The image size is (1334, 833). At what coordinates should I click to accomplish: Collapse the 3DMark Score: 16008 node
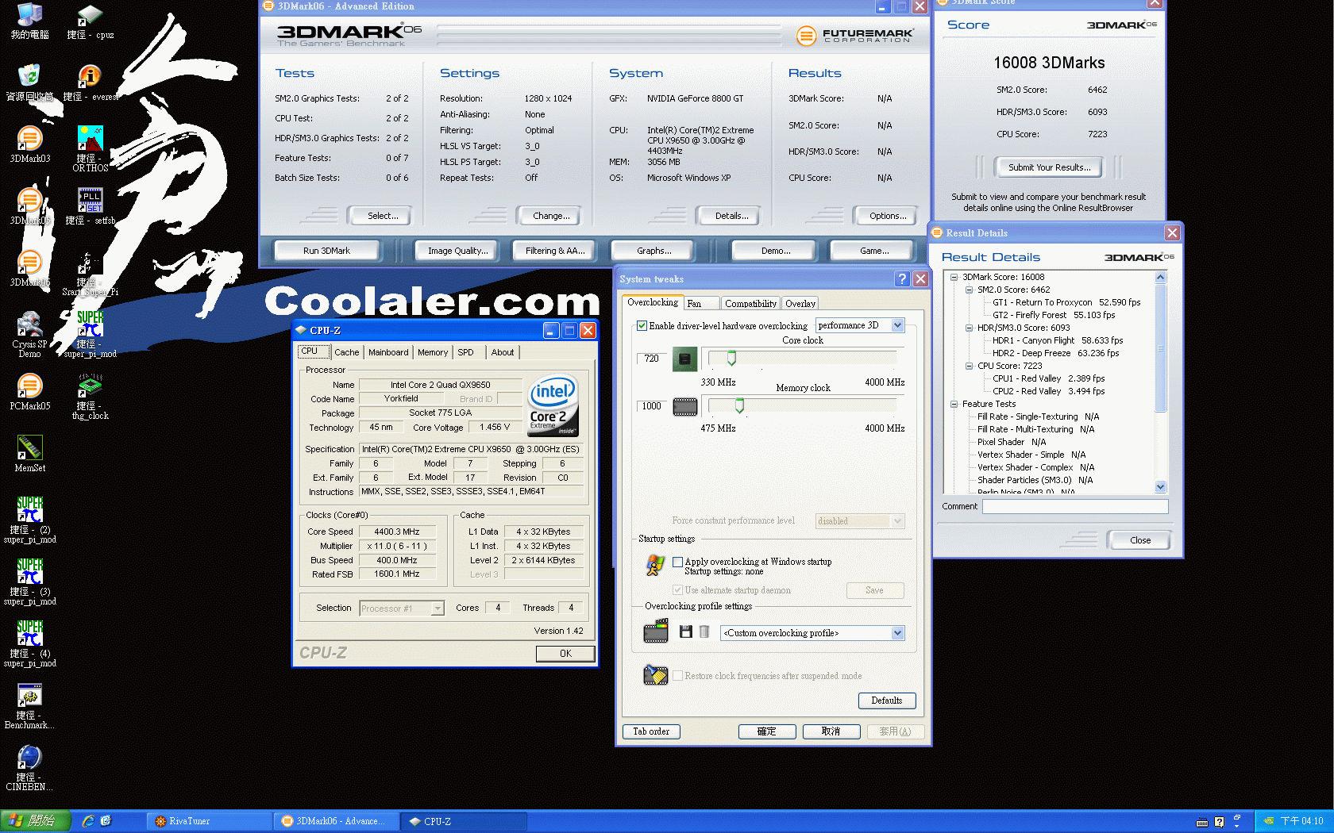click(x=954, y=277)
